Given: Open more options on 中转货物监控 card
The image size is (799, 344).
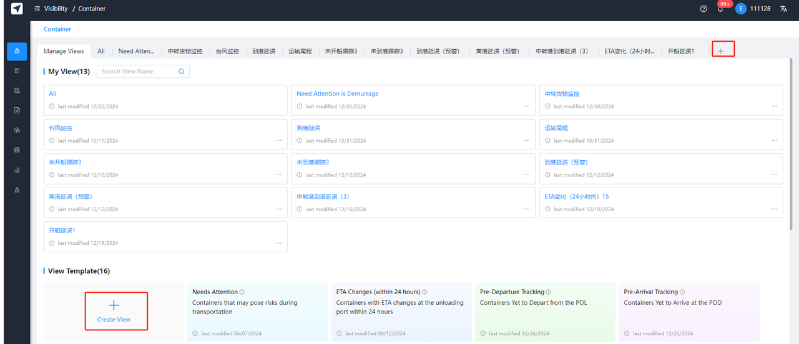Looking at the screenshot, I should (x=774, y=106).
